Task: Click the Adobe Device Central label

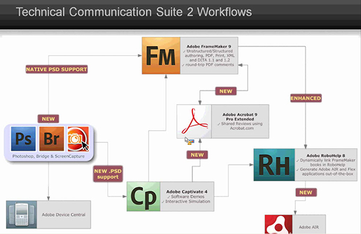Action: coord(64,215)
